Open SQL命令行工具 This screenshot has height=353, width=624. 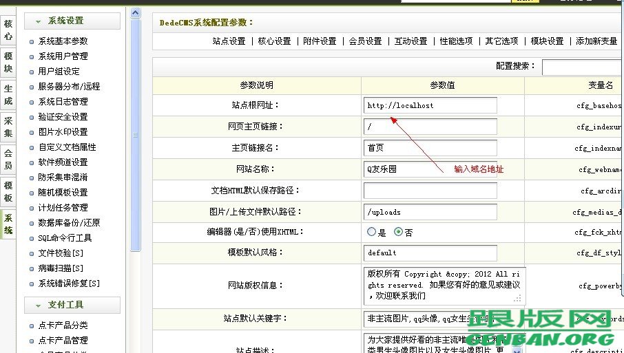click(65, 238)
